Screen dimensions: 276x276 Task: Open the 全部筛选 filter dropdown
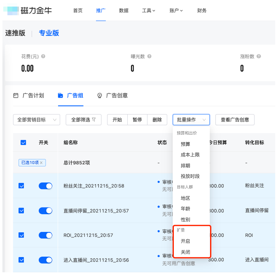click(84, 120)
